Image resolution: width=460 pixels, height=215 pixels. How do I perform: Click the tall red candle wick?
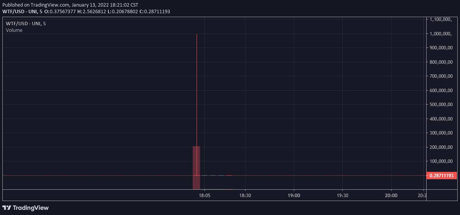(x=197, y=105)
